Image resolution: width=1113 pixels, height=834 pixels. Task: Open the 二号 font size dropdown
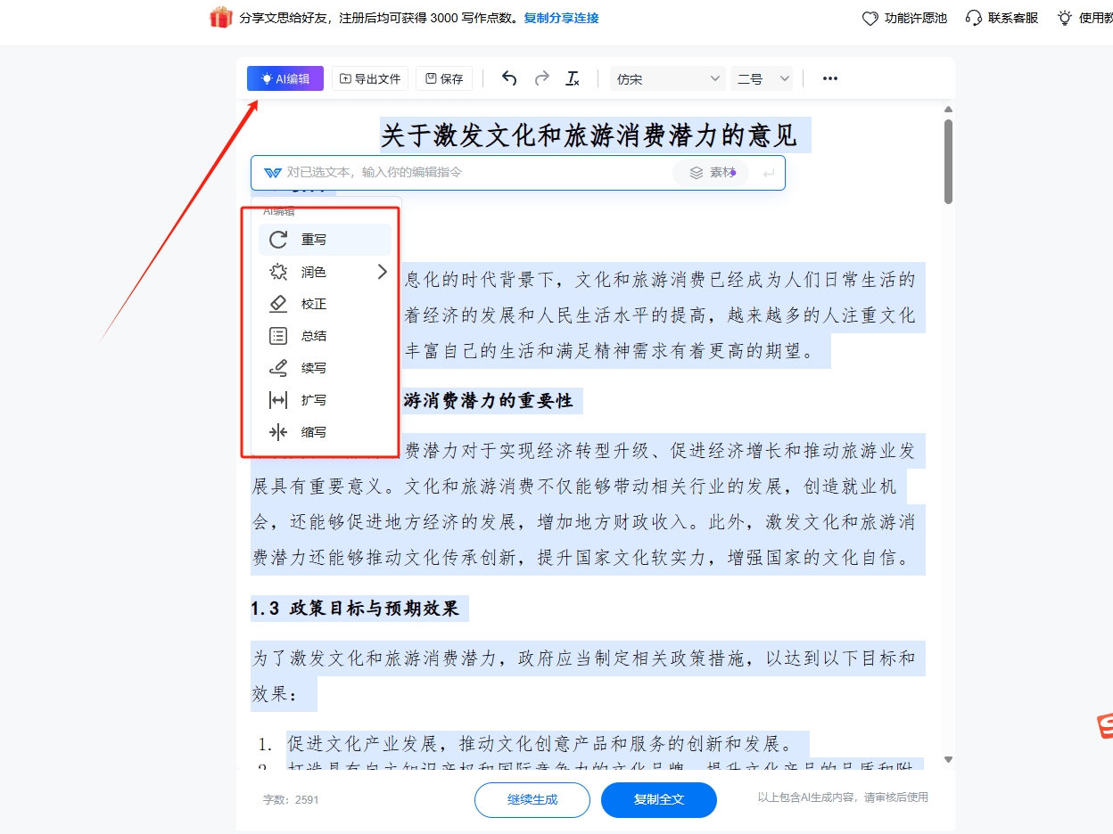pyautogui.click(x=762, y=78)
